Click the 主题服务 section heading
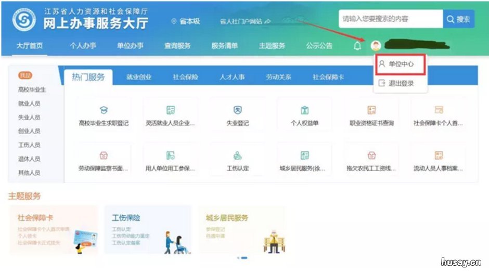 pos(24,196)
